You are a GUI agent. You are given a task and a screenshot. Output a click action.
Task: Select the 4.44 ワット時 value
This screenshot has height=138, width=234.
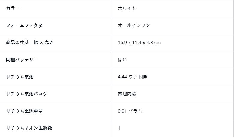point(132,77)
